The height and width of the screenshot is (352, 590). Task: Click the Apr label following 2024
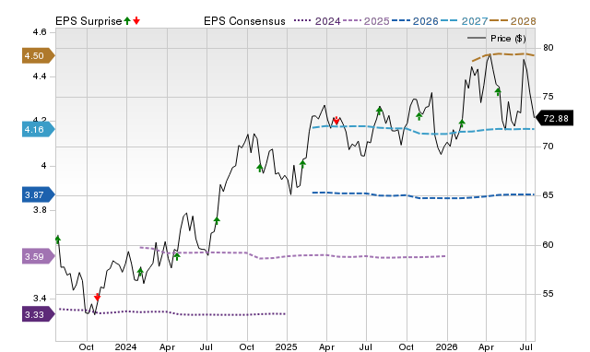click(167, 346)
